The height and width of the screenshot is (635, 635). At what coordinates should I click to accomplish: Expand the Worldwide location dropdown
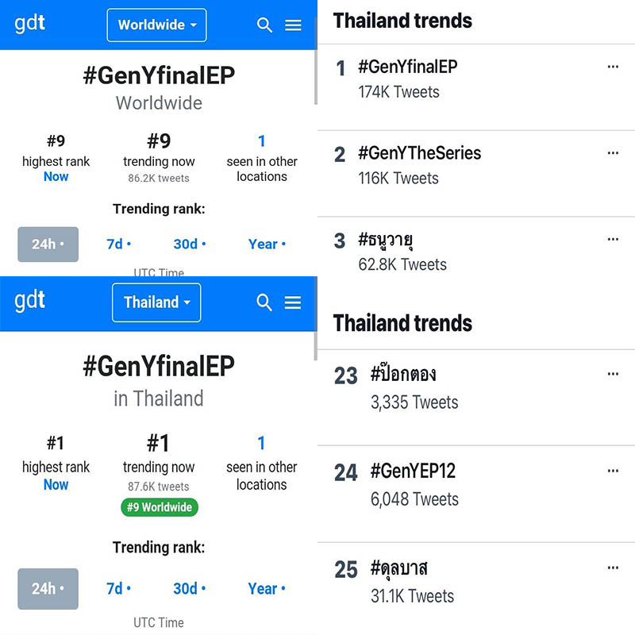(x=156, y=25)
